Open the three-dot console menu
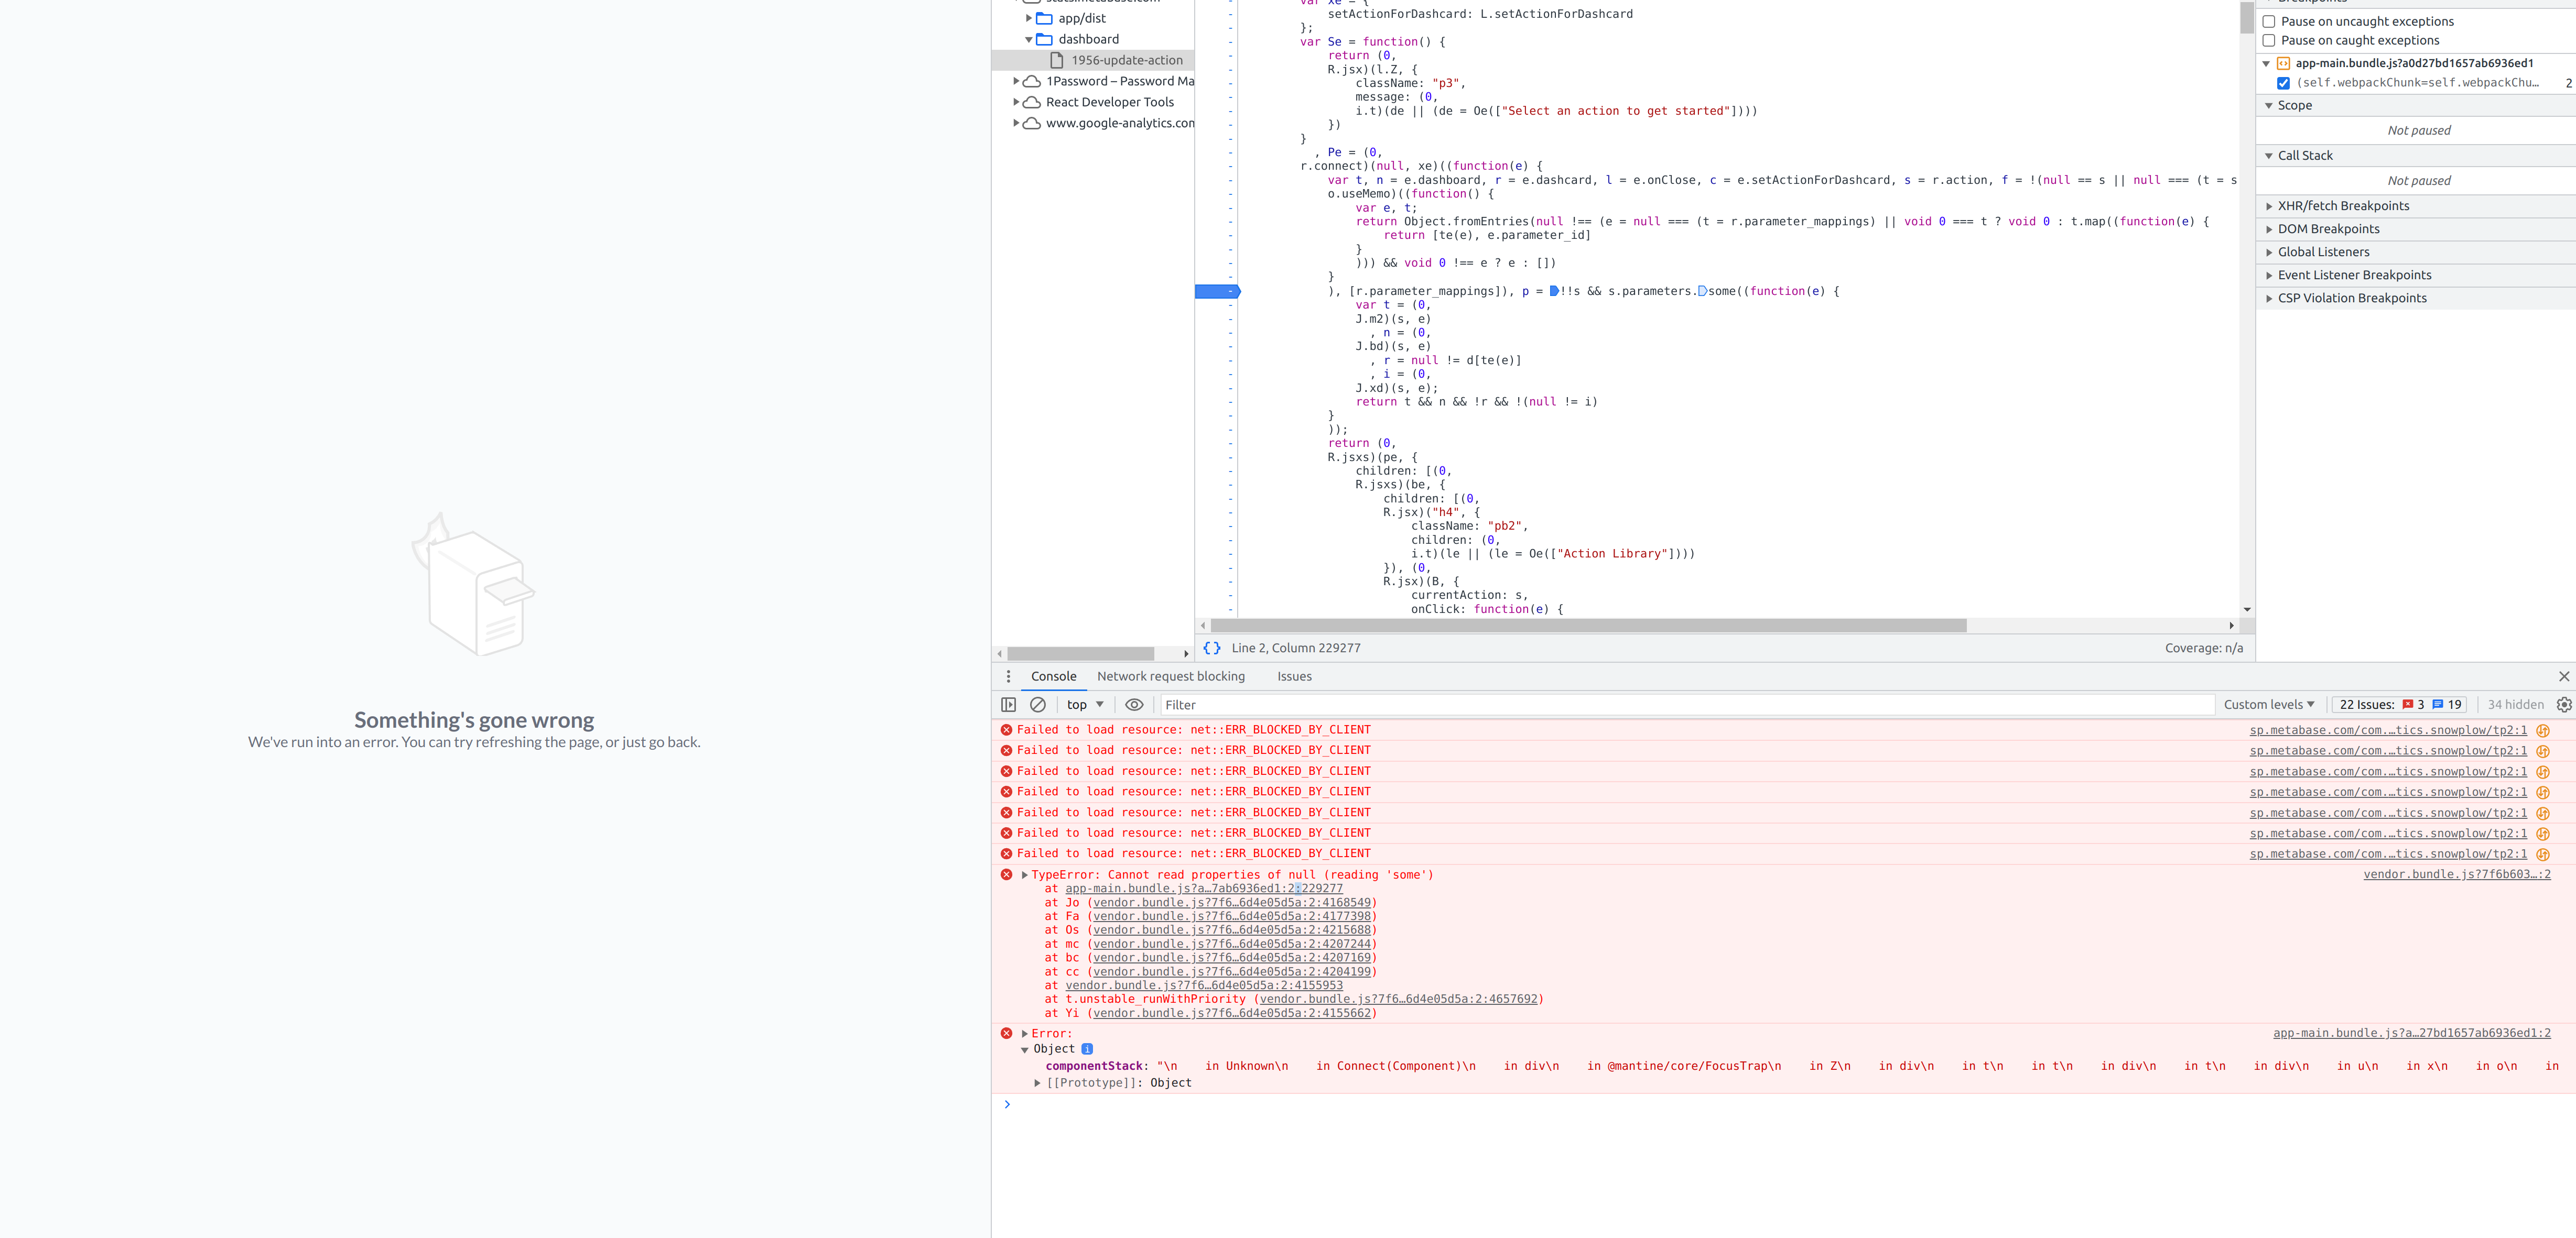The height and width of the screenshot is (1238, 2576). click(1008, 676)
